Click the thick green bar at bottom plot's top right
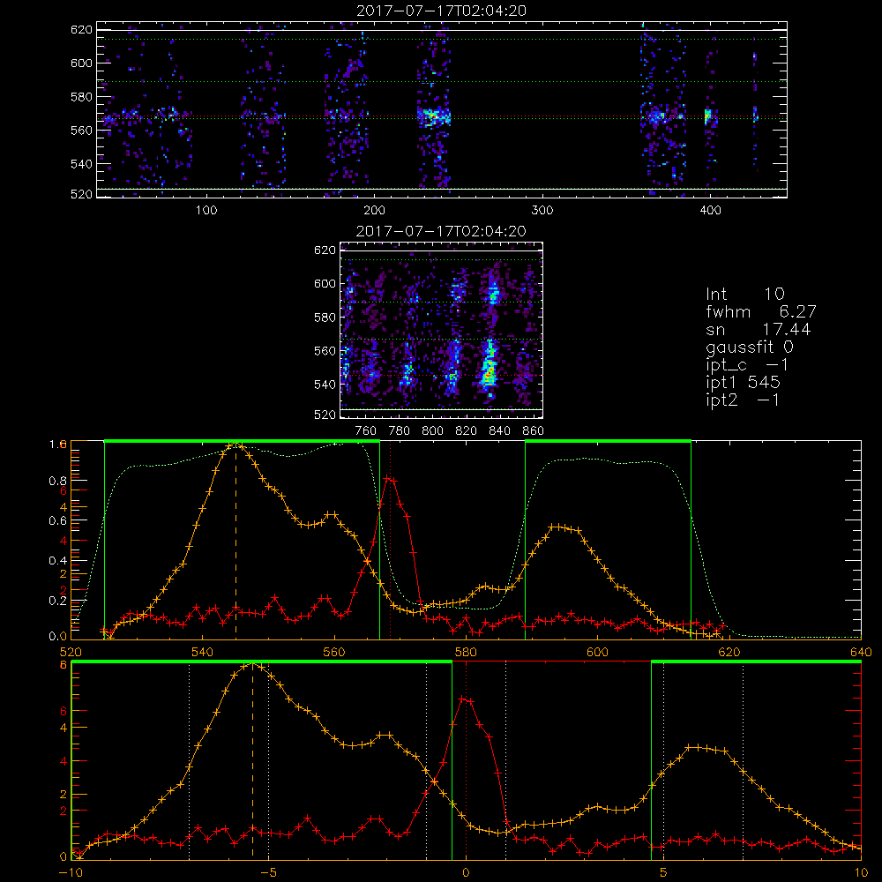Screen dimensions: 882x882 pos(756,661)
